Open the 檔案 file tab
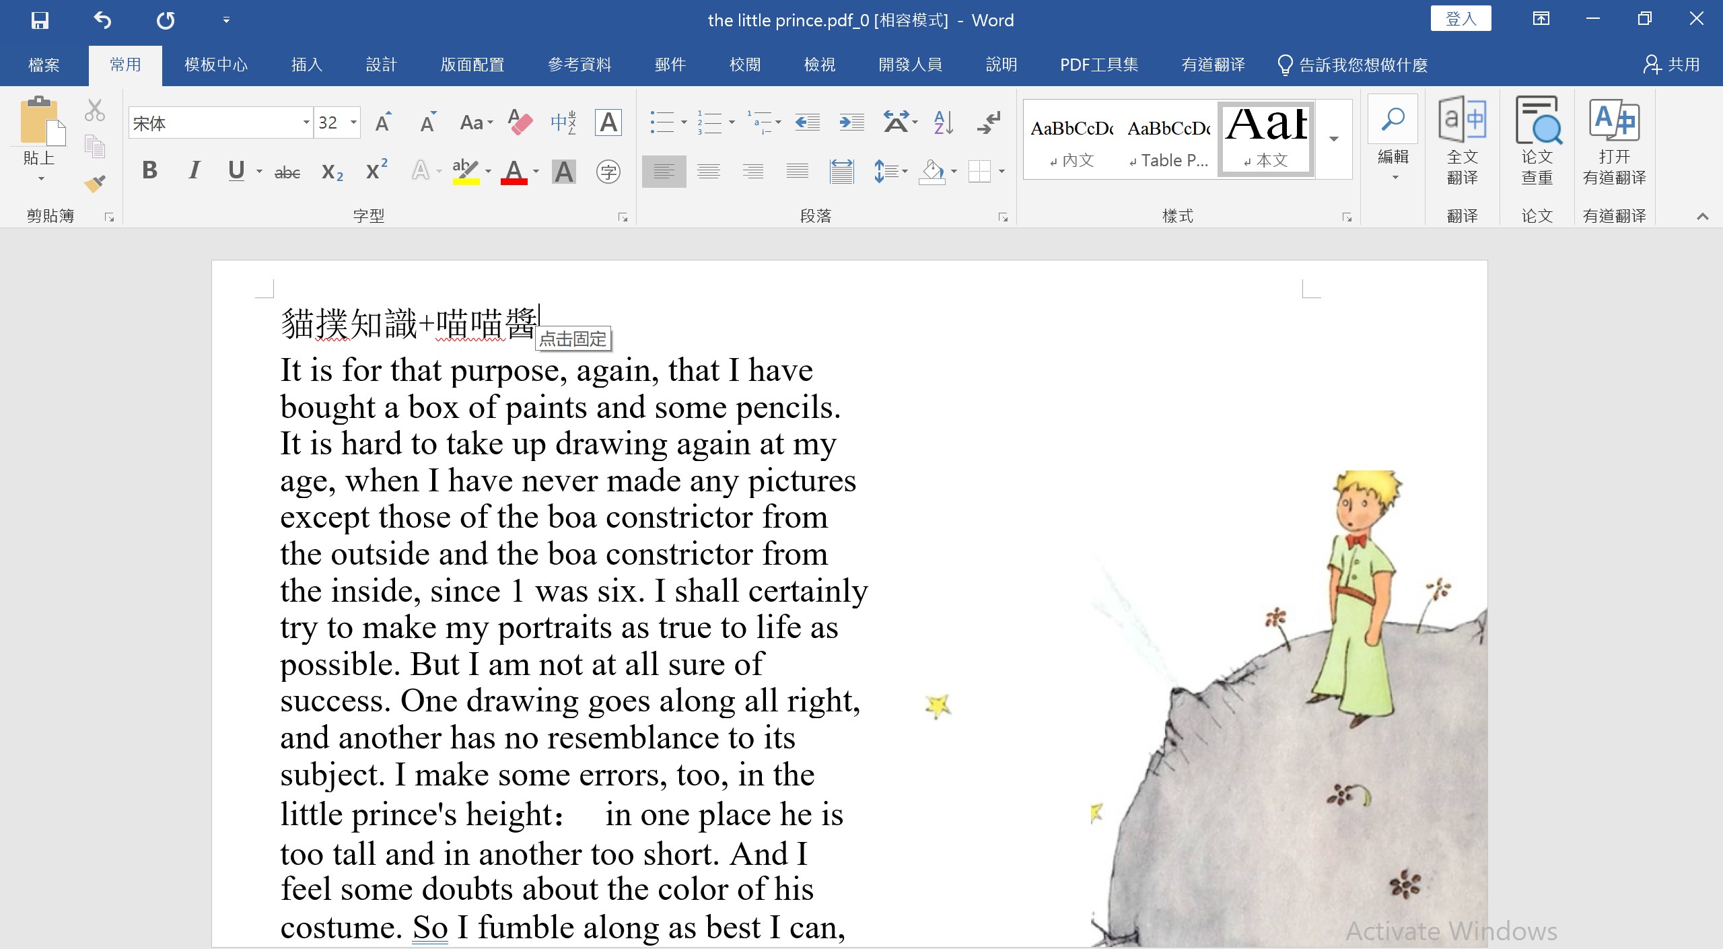The width and height of the screenshot is (1723, 949). pyautogui.click(x=44, y=65)
